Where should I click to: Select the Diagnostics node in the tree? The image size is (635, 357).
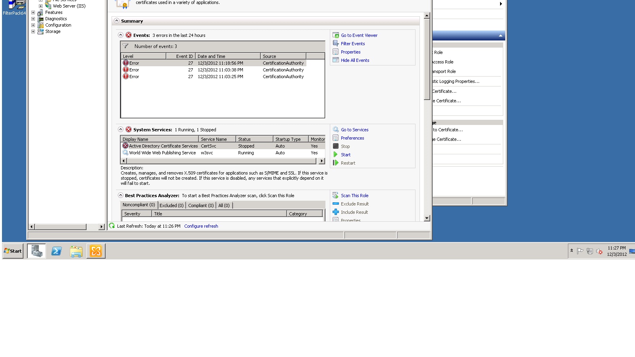(x=56, y=19)
